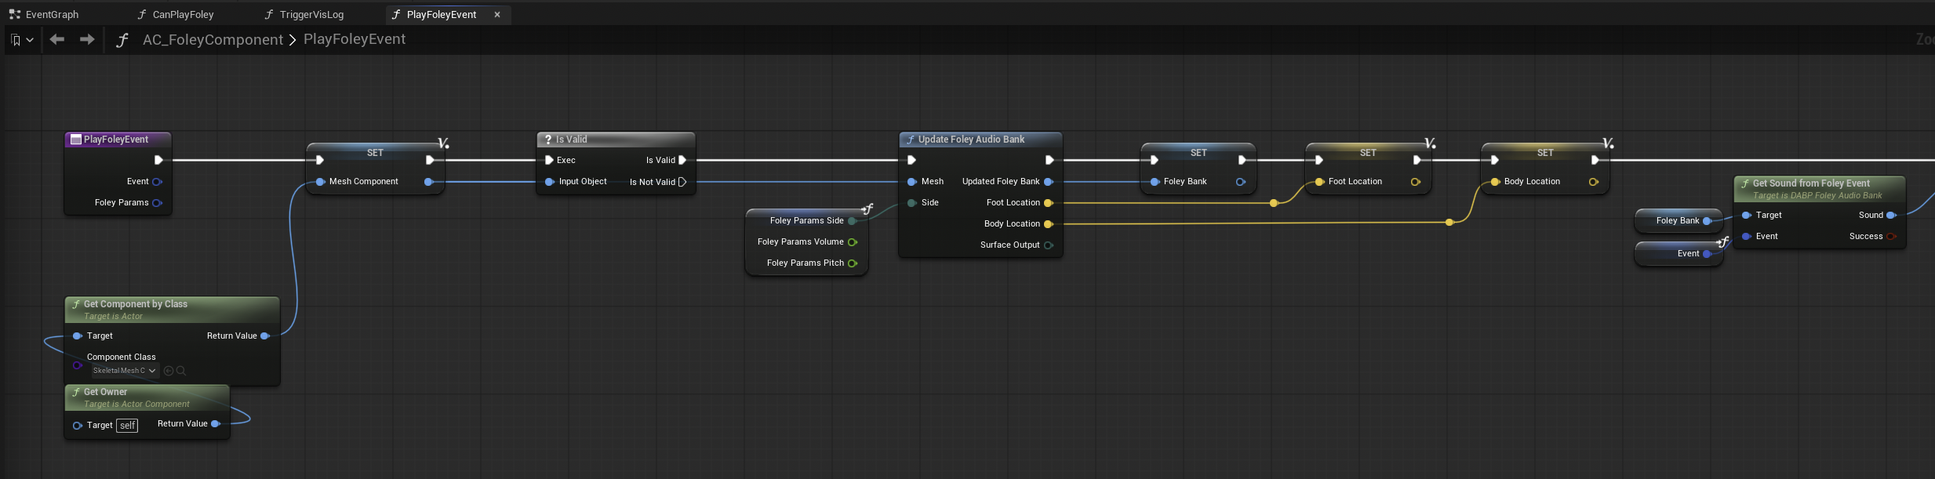
Task: Select the PlayFoleyEvent entry node title
Action: 116,140
